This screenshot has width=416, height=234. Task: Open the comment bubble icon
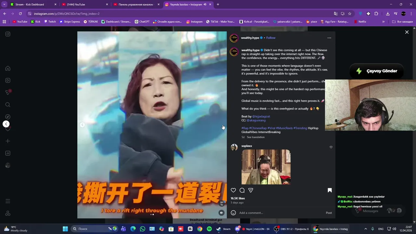(x=242, y=190)
